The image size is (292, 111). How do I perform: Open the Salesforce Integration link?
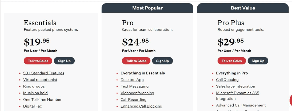[x=235, y=86]
